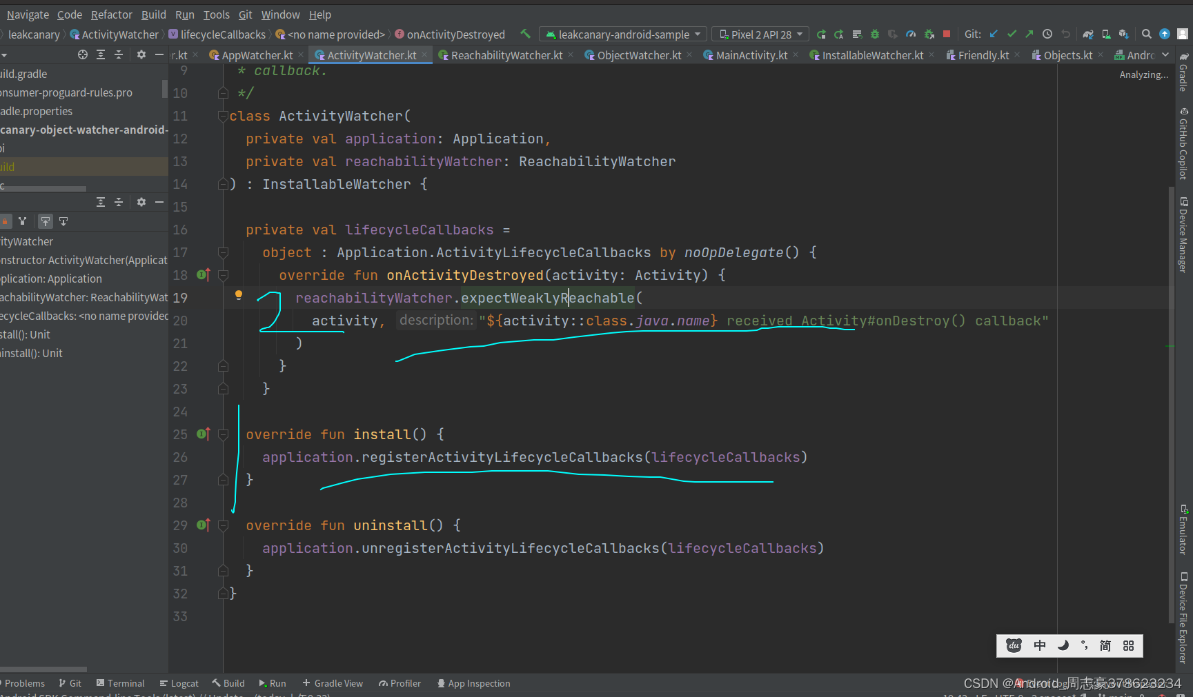Open leakcanary-android-sample run configuration dropdown

coord(623,34)
